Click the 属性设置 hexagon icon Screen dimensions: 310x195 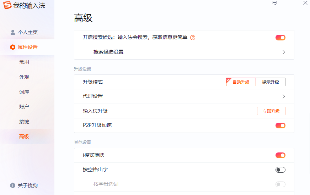tap(13, 47)
